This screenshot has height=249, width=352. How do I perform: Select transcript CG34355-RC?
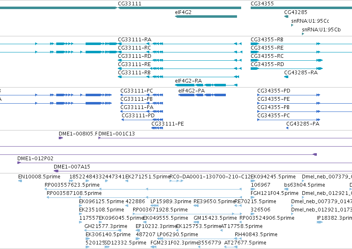[287, 60]
